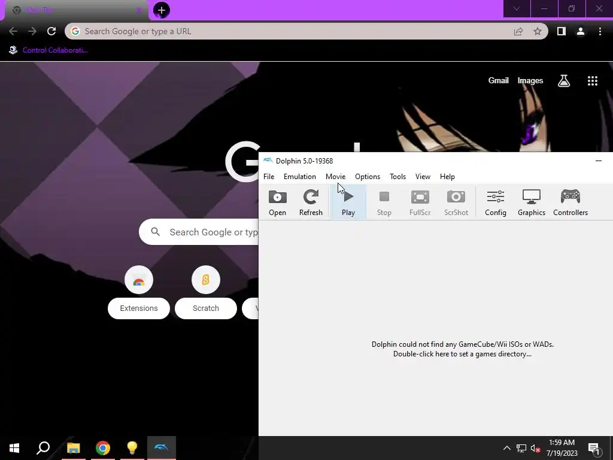Screen dimensions: 613x460
Task: Open the lightbulb app on taskbar
Action: coord(132,448)
